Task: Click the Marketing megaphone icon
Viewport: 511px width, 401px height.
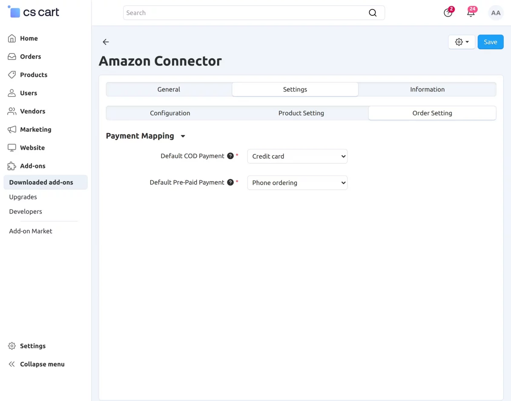Action: (x=12, y=130)
